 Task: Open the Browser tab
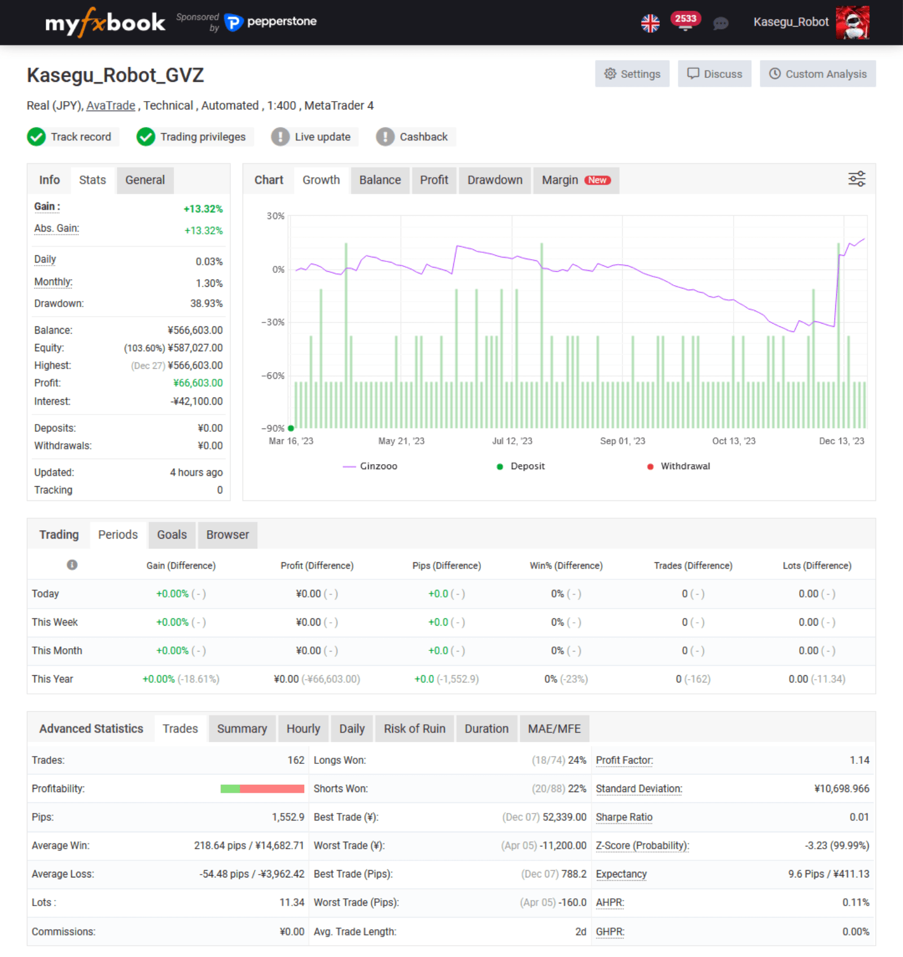(227, 535)
